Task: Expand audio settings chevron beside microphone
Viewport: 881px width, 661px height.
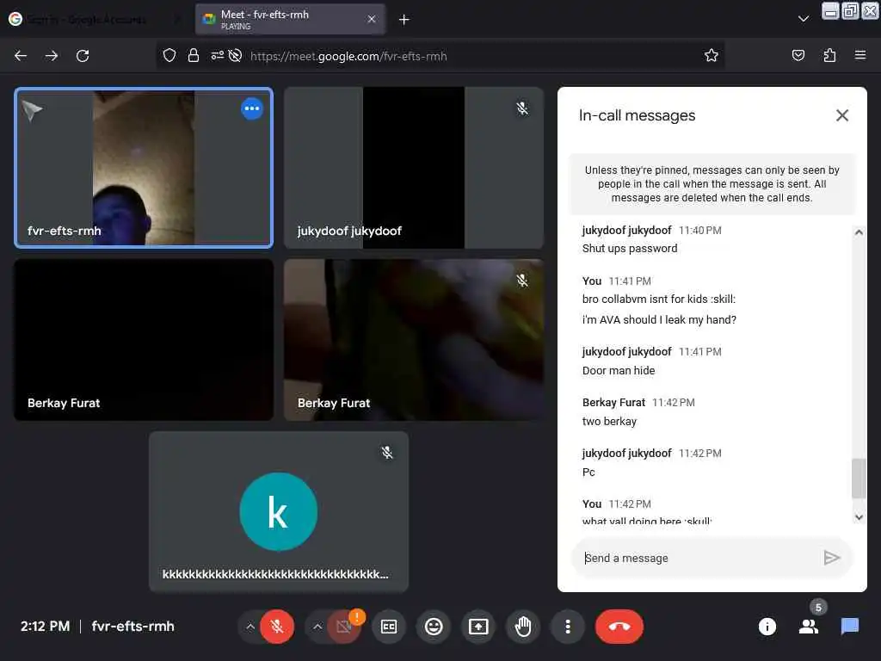Action: point(250,627)
